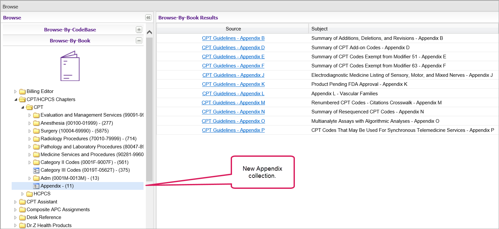This screenshot has height=229, width=499.
Task: Select Radiology Procedures in the tree
Action: click(x=88, y=139)
